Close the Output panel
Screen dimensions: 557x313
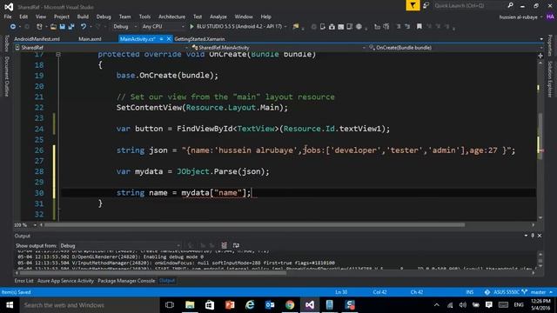(540, 236)
